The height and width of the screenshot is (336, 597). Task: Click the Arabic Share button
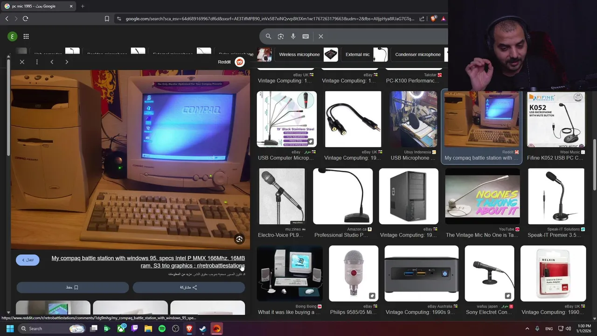(x=189, y=287)
